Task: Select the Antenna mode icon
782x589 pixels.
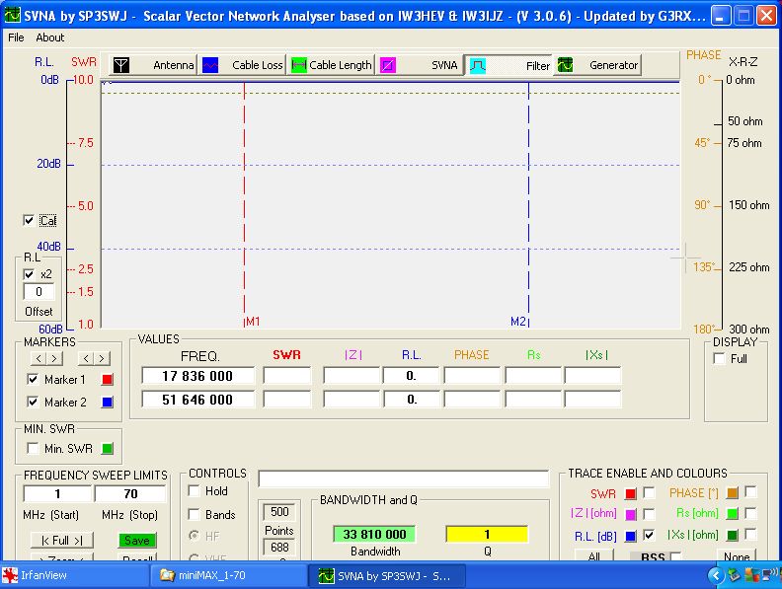Action: click(120, 65)
